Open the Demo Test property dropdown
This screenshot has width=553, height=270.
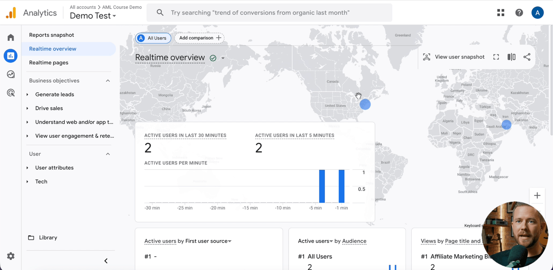click(93, 16)
